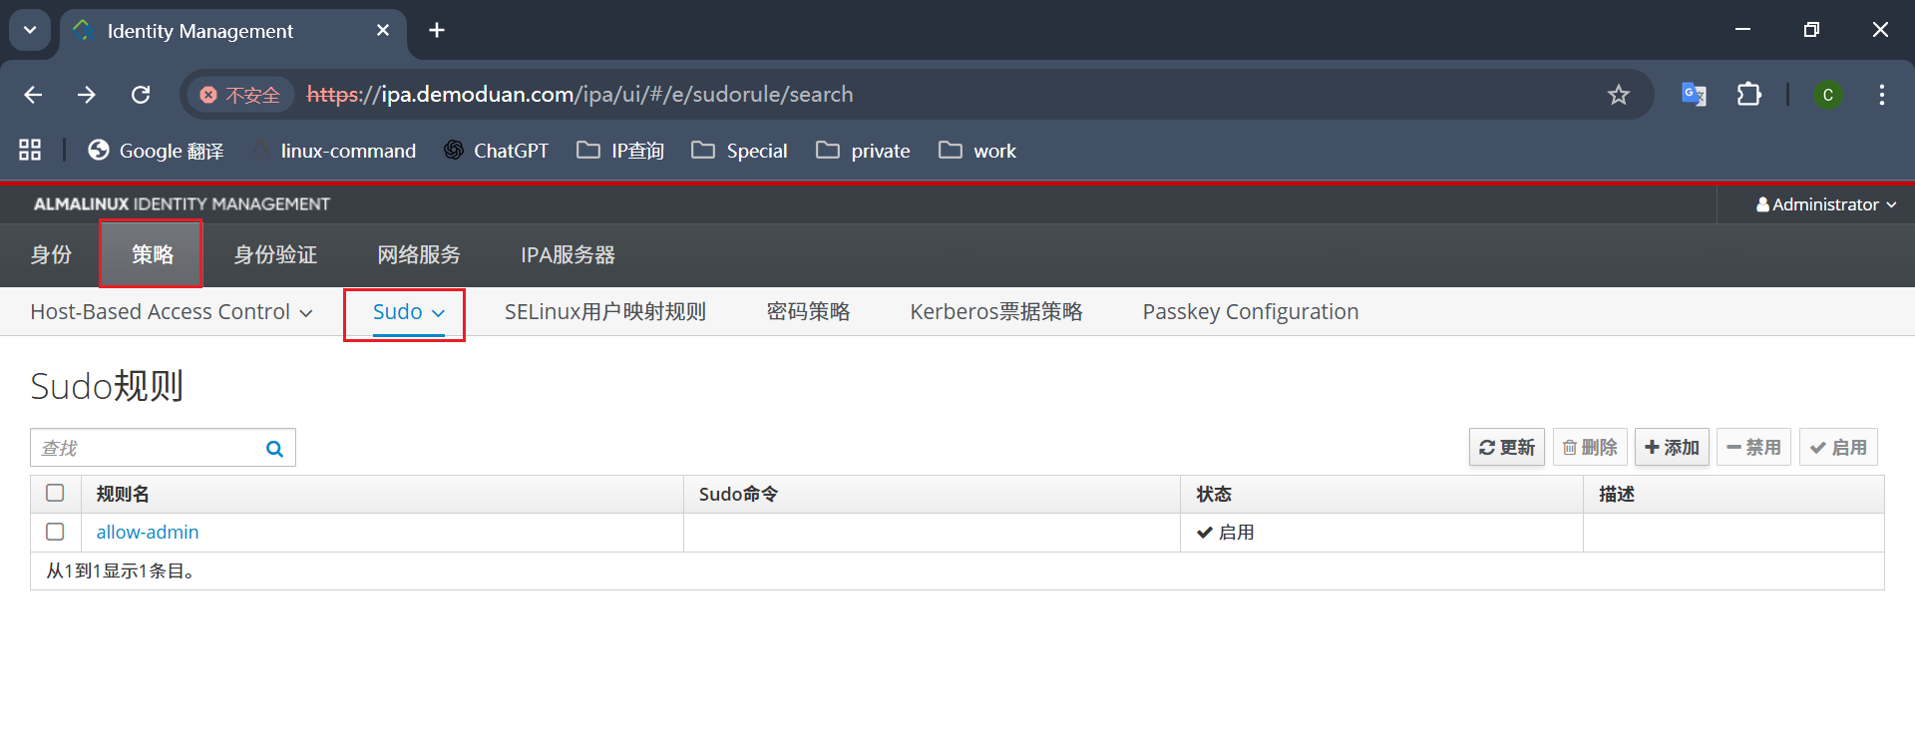This screenshot has width=1915, height=753.
Task: Click the 更新 refresh button
Action: click(x=1507, y=448)
